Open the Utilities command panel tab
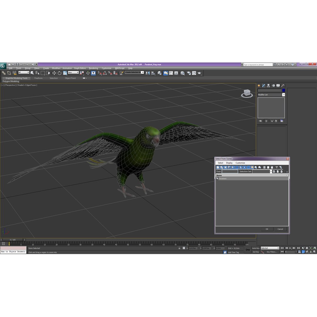This screenshot has height=317, width=317. 283,85
